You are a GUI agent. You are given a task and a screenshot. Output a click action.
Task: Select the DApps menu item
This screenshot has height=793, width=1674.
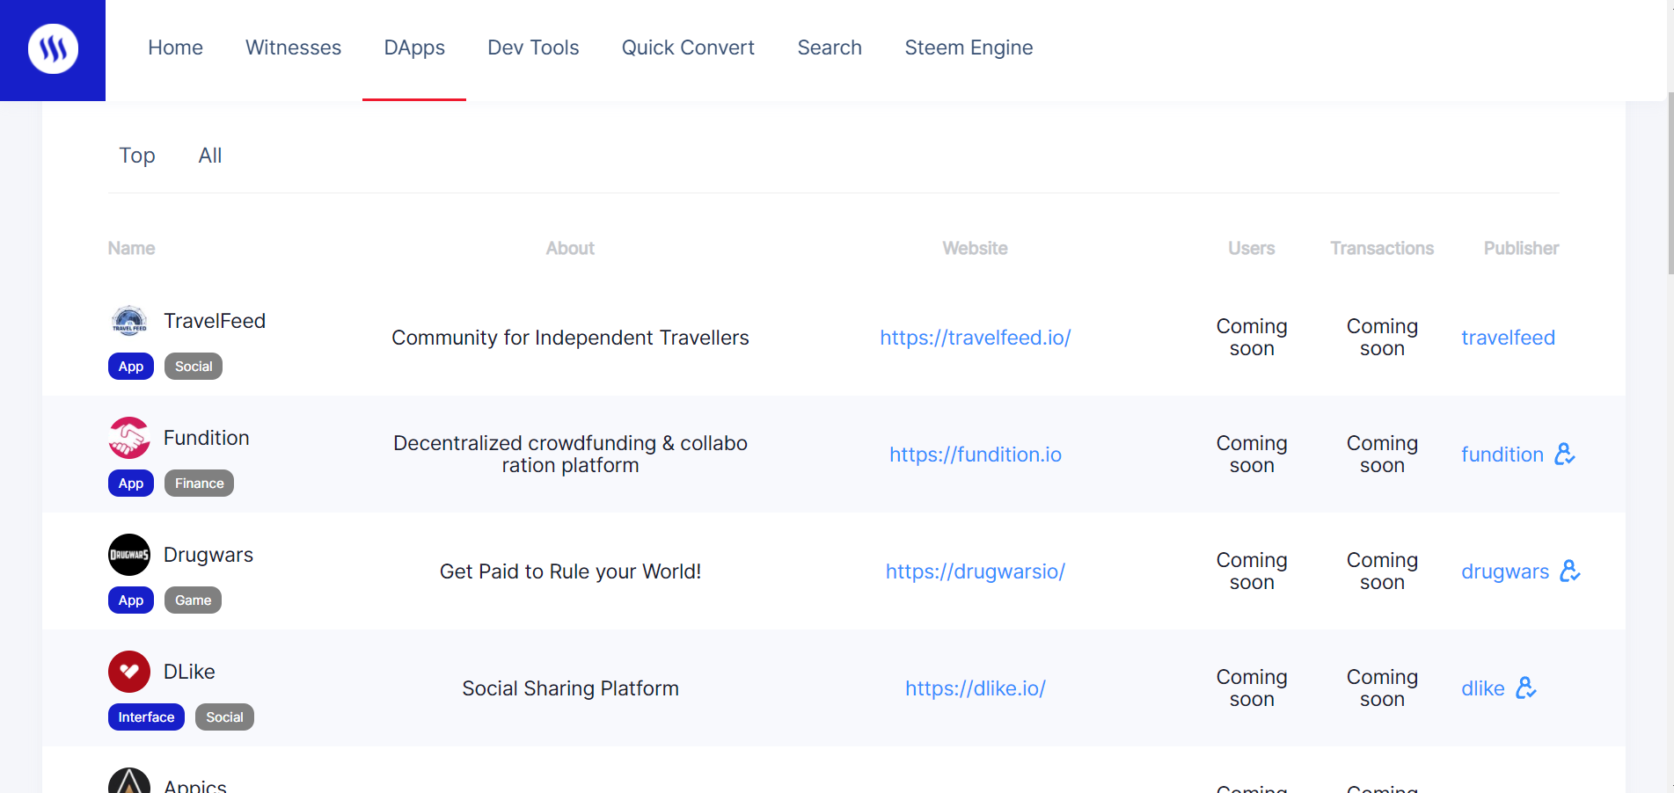pos(414,47)
